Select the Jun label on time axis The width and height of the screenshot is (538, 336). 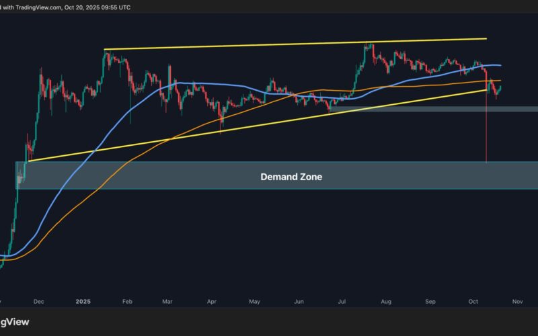297,302
